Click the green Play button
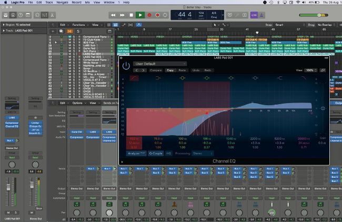Image resolution: width=342 pixels, height=222 pixels. [x=140, y=15]
